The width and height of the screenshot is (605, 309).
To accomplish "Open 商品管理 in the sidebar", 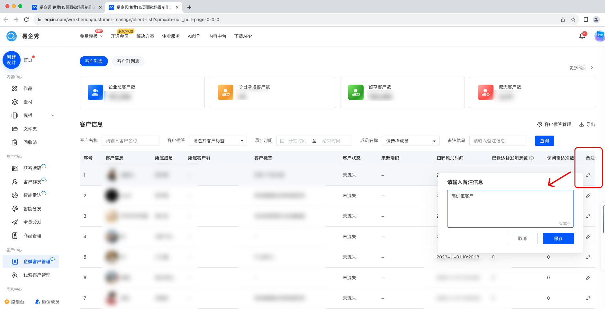I will pyautogui.click(x=32, y=236).
